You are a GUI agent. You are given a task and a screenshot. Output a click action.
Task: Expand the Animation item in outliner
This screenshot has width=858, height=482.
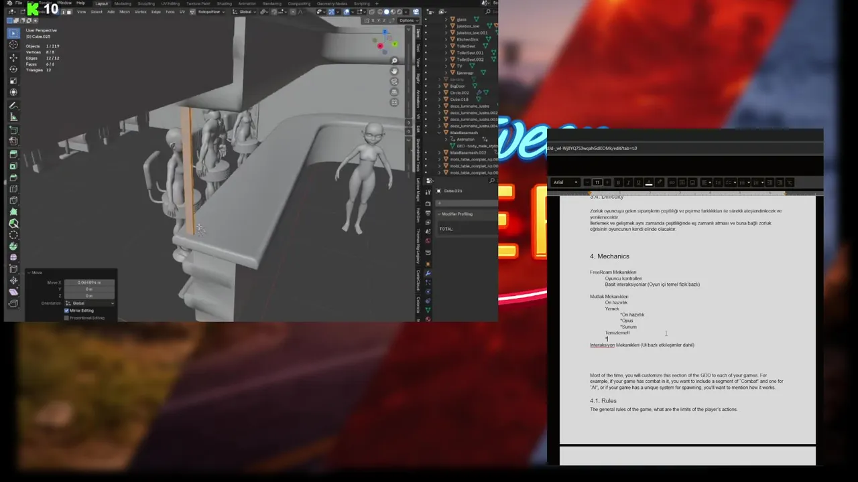(x=446, y=139)
